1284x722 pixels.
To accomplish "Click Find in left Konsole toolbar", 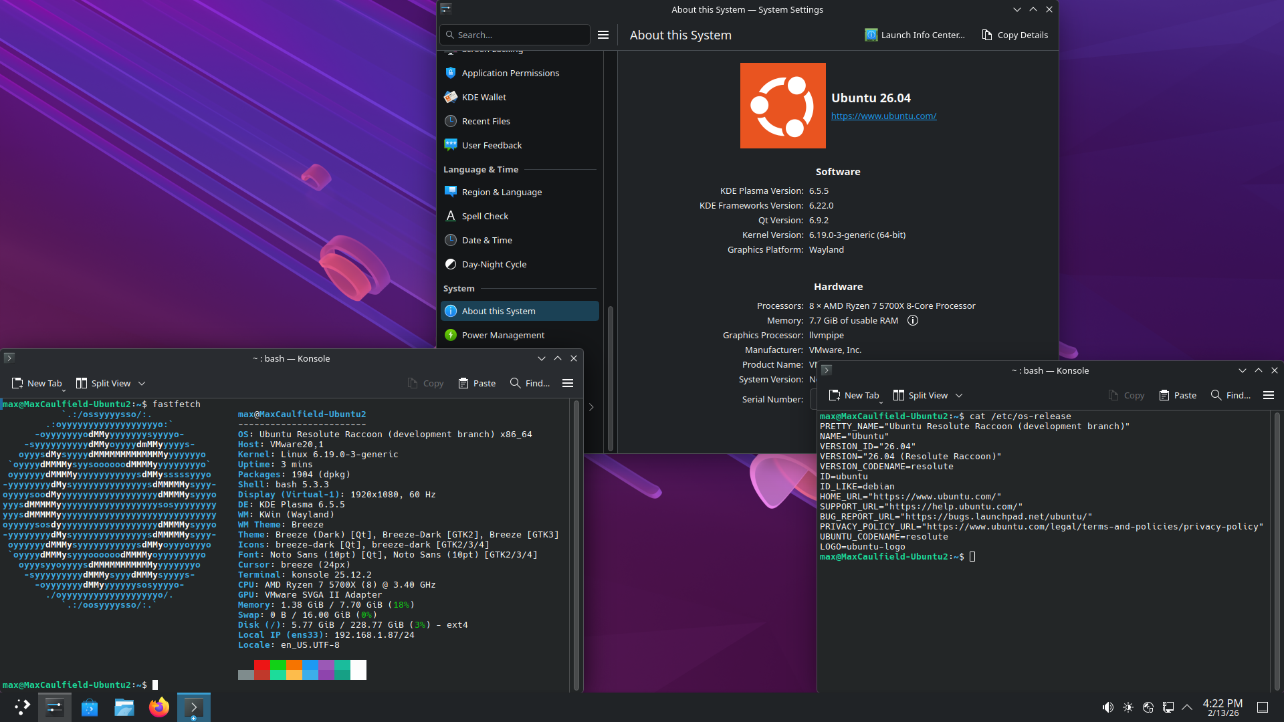I will [x=530, y=383].
